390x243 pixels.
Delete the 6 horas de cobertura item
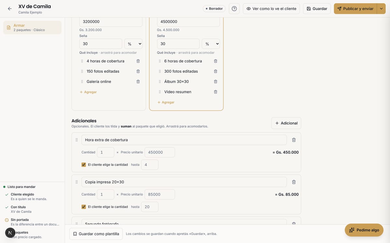pos(215,61)
